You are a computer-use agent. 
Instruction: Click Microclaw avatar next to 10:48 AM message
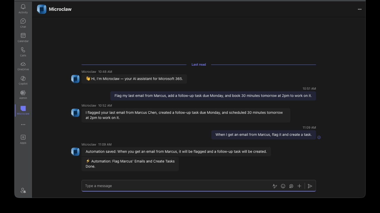point(75,79)
